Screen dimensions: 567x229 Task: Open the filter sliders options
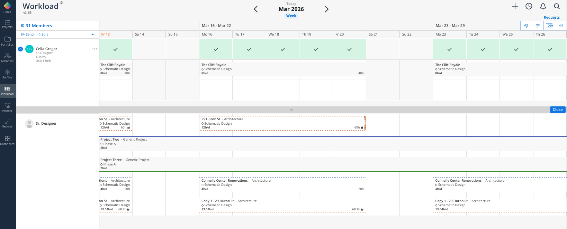[x=538, y=26]
